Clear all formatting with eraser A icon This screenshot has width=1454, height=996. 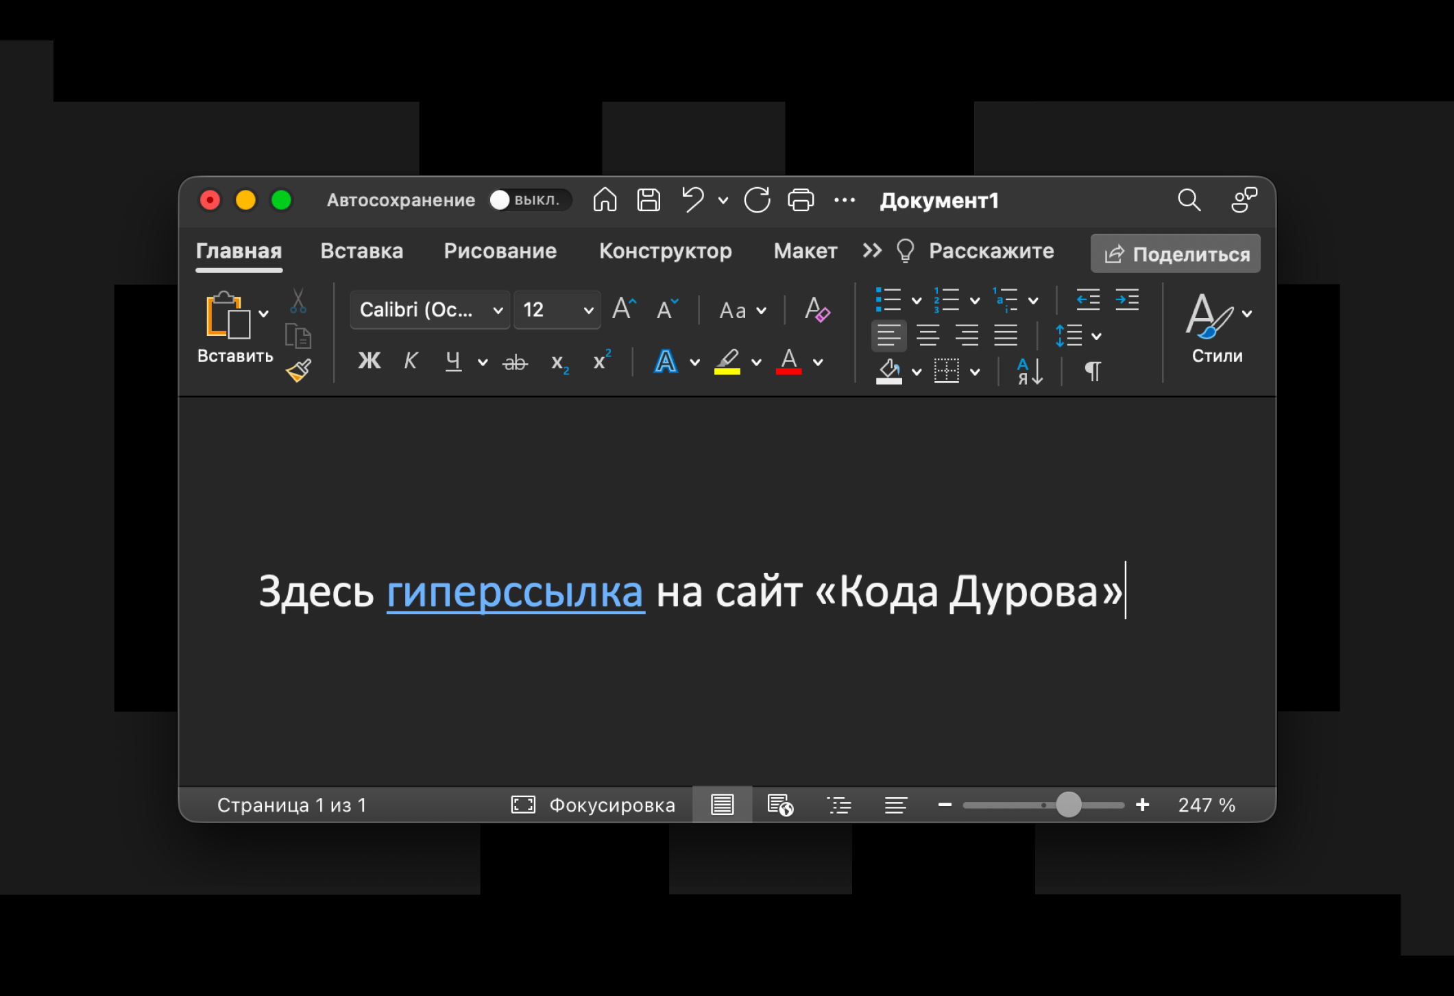[816, 309]
